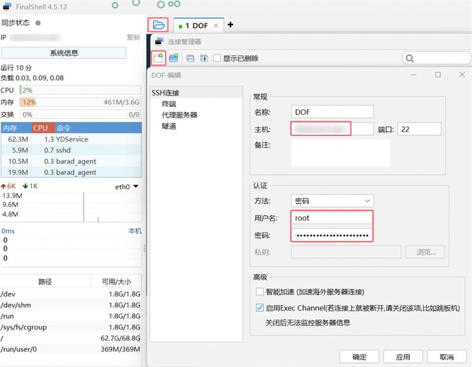Click the search magnifier in connection manager
This screenshot has height=367, width=472.
(x=409, y=58)
